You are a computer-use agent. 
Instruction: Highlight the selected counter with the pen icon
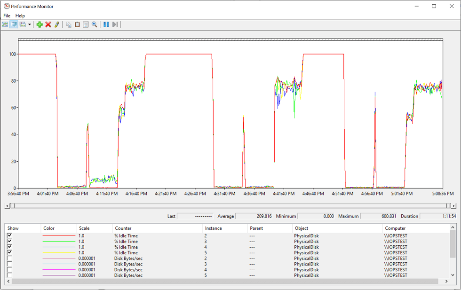click(x=56, y=24)
